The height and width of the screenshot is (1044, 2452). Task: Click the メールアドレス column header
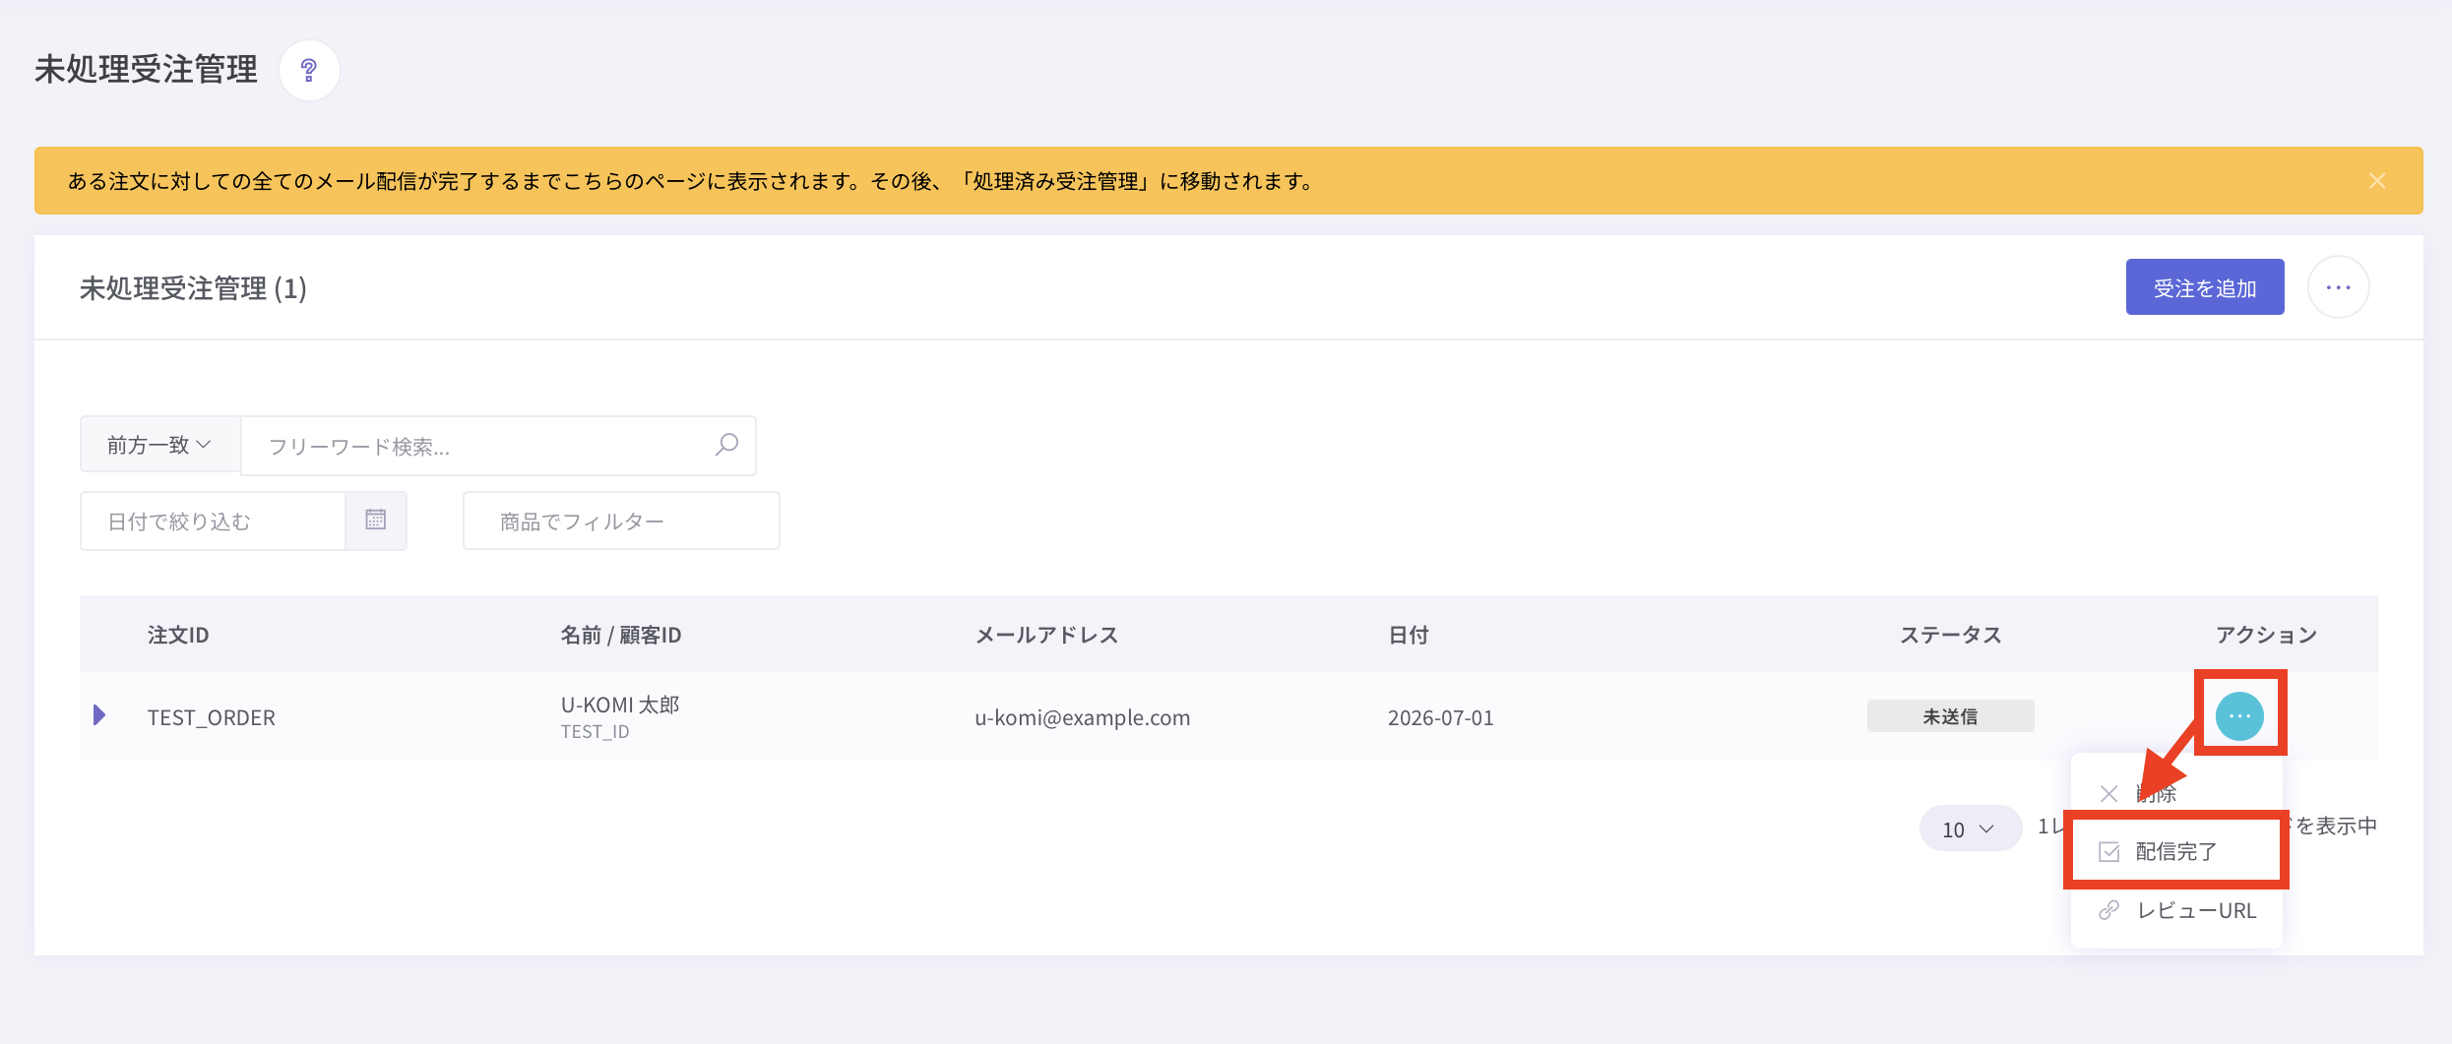click(x=1046, y=635)
